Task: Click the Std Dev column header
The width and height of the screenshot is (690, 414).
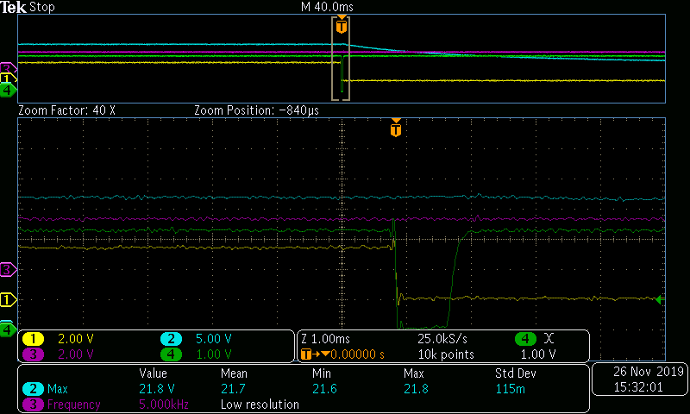Action: [516, 373]
